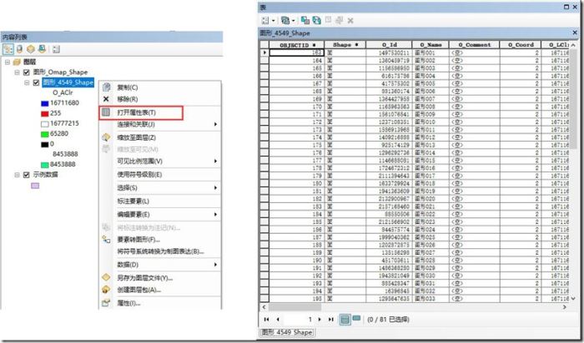Go to previous record in table

278,319
